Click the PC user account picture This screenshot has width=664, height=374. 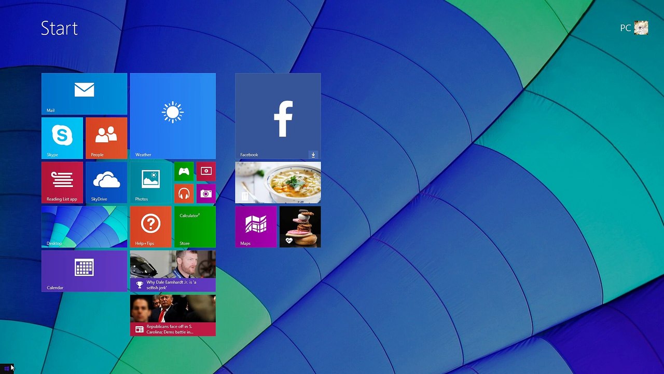tap(641, 28)
